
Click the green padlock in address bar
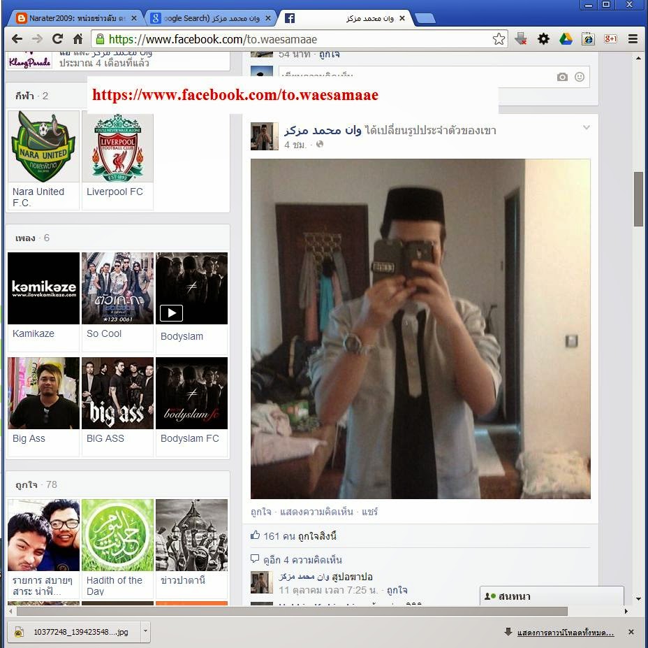100,39
